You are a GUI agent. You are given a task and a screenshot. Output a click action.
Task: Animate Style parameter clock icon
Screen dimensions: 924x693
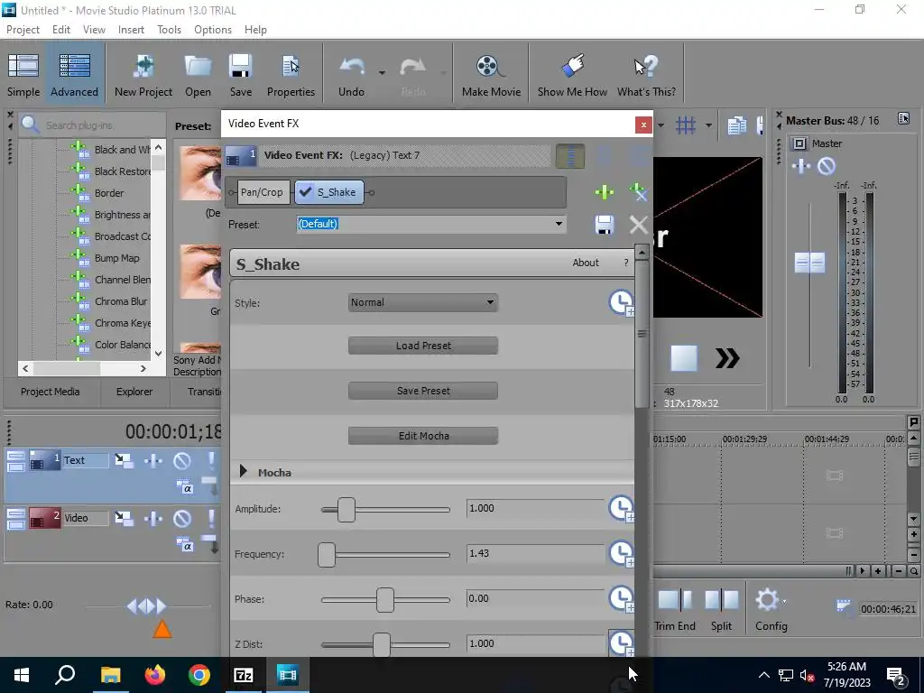(621, 303)
